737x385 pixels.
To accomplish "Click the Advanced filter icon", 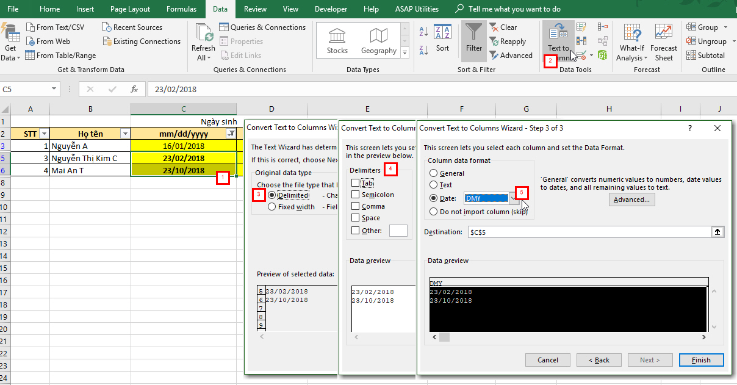I will (x=494, y=56).
